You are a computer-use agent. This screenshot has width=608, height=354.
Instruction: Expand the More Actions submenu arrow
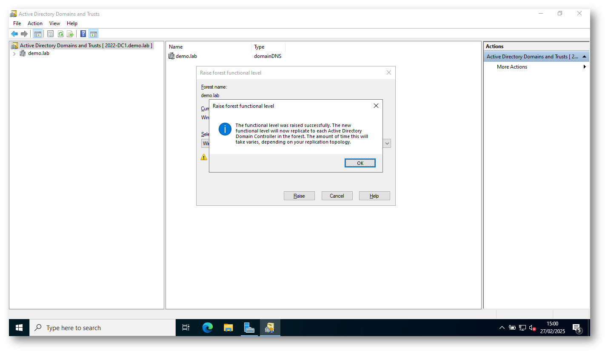coord(585,67)
